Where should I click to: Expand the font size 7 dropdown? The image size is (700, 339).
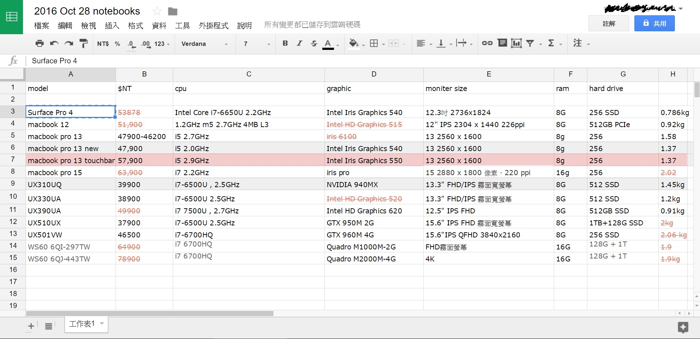(257, 44)
